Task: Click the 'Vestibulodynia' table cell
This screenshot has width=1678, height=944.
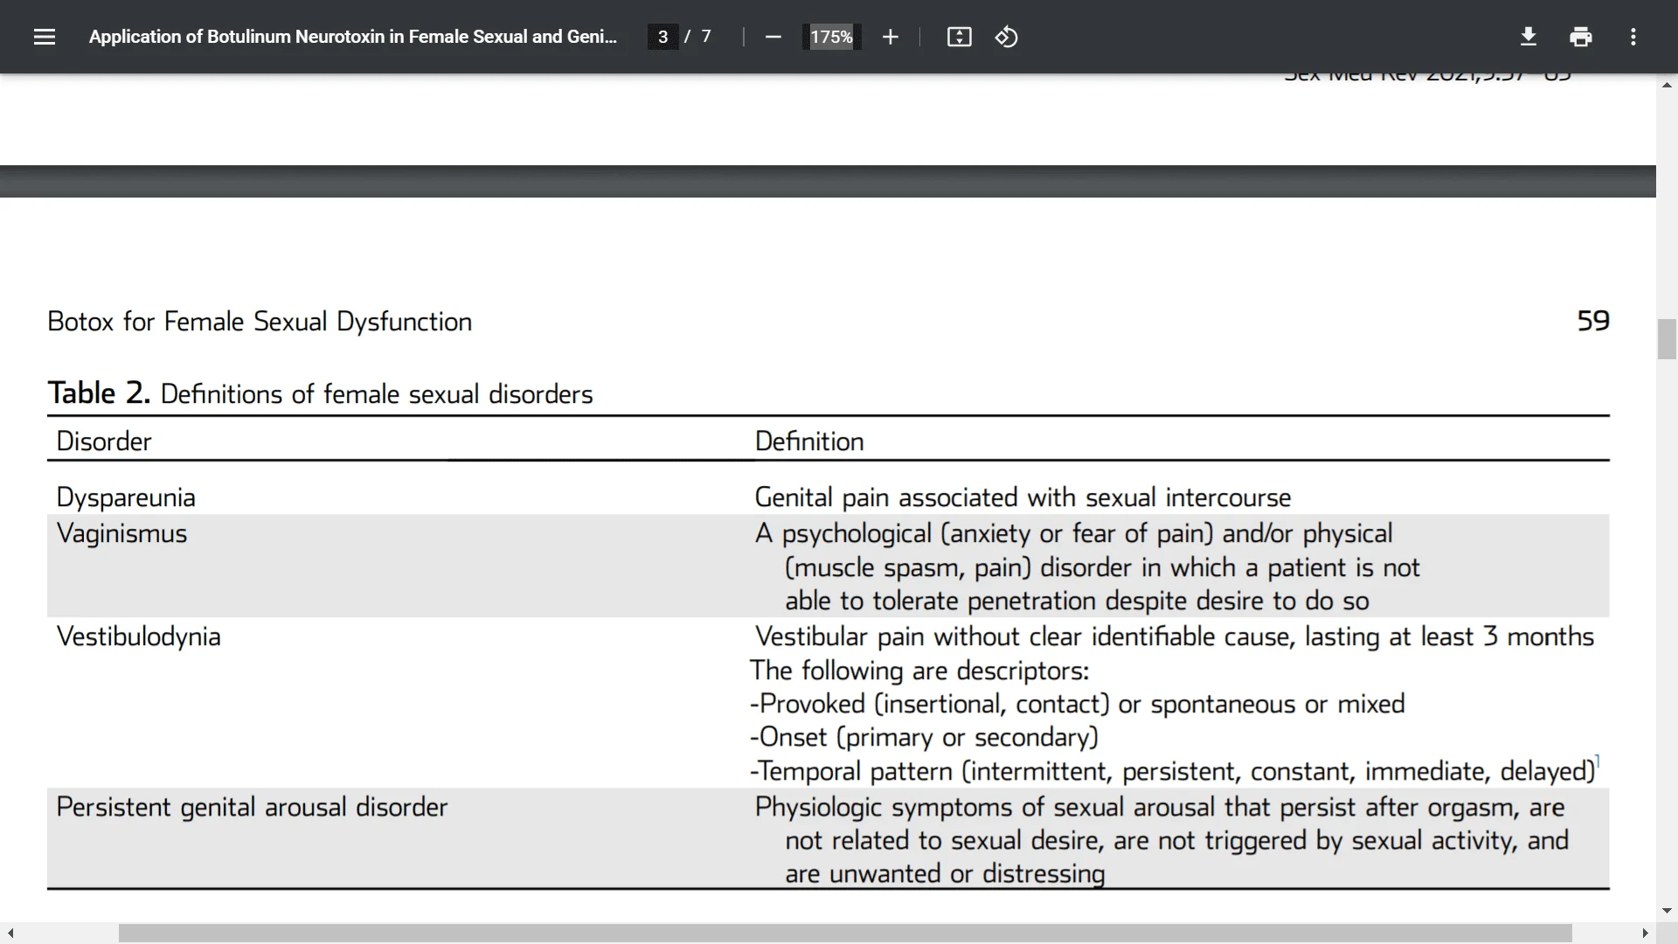Action: (x=138, y=637)
